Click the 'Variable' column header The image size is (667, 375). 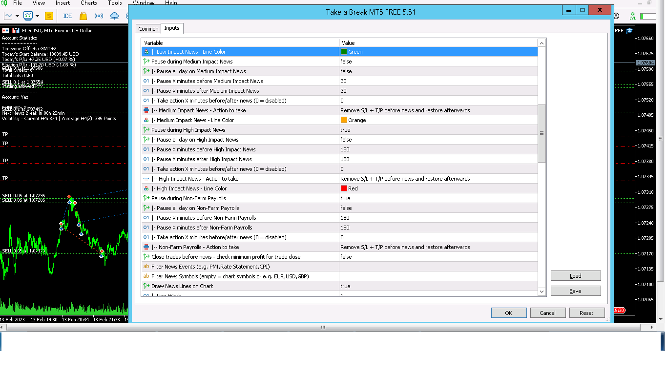[x=240, y=43]
